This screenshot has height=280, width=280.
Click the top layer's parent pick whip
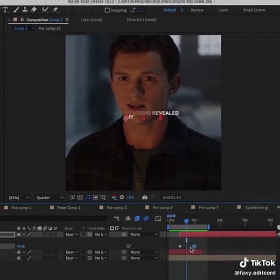pyautogui.click(x=124, y=234)
